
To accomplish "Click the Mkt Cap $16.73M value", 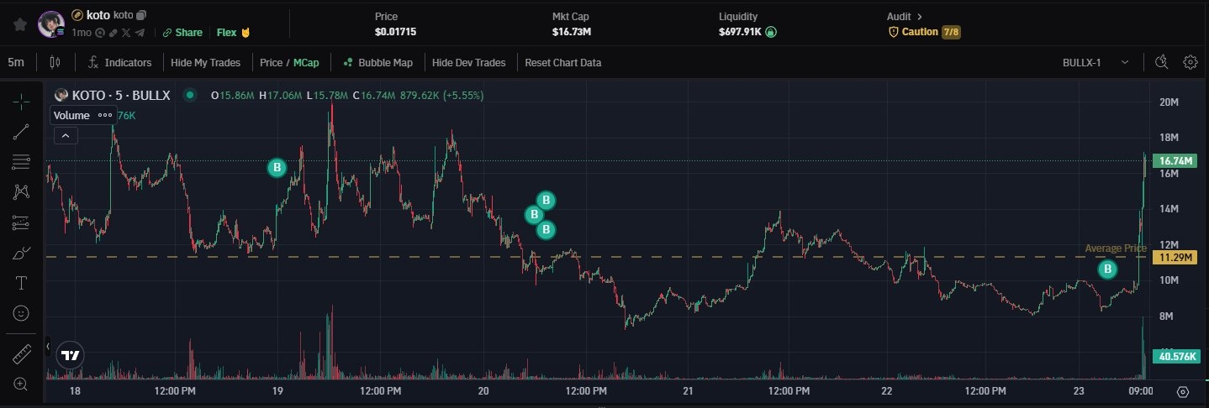I will pos(572,32).
